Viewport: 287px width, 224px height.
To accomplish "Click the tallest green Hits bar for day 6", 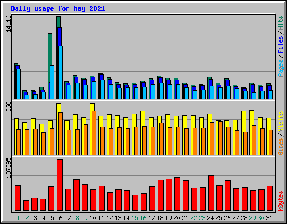I will click(x=58, y=22).
